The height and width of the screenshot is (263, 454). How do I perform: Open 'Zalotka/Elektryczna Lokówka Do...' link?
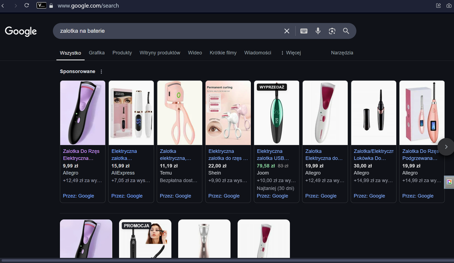374,155
